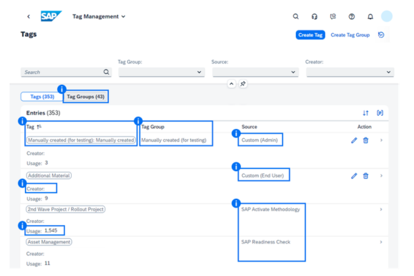The width and height of the screenshot is (414, 276).
Task: Collapse the filter bar header
Action: [x=231, y=83]
